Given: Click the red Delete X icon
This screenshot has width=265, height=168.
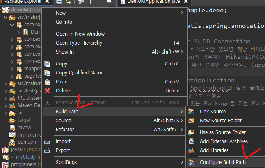Looking at the screenshot, I should pyautogui.click(x=47, y=91).
